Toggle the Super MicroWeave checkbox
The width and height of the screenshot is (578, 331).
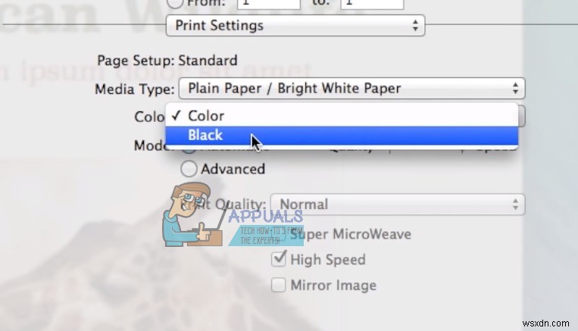[280, 234]
